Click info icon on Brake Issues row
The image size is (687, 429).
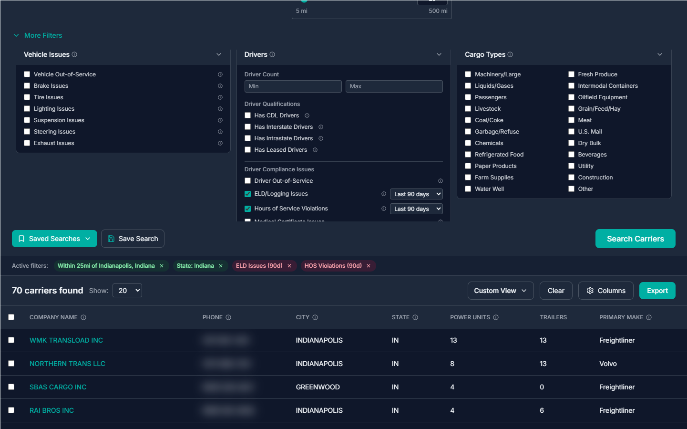220,86
